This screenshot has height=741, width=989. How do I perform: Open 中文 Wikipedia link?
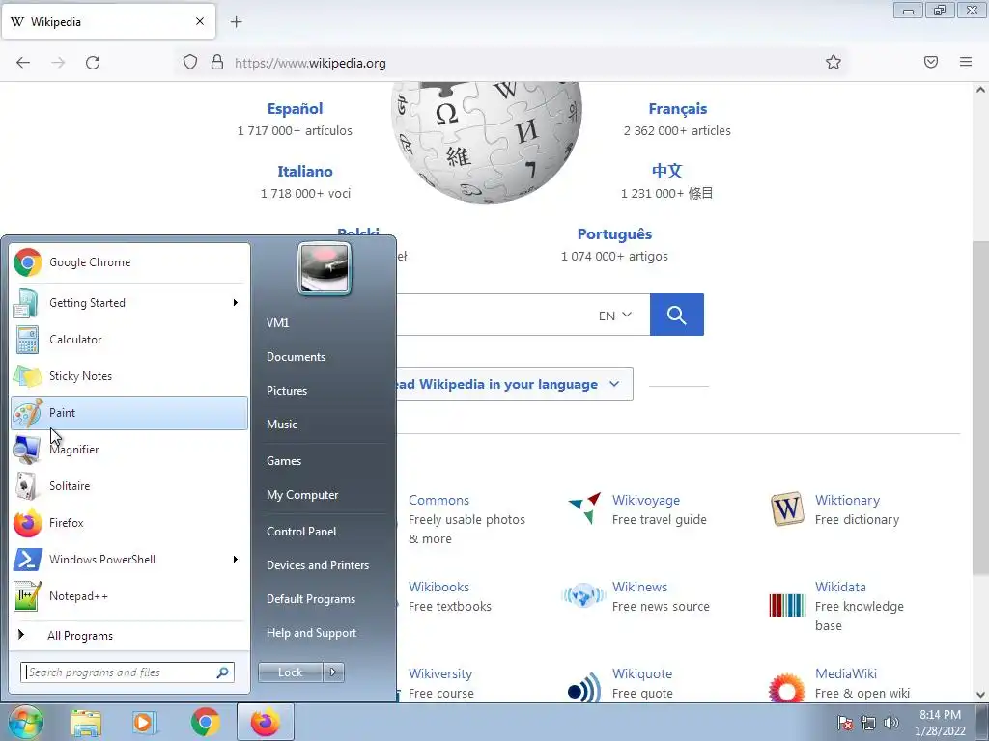tap(667, 171)
